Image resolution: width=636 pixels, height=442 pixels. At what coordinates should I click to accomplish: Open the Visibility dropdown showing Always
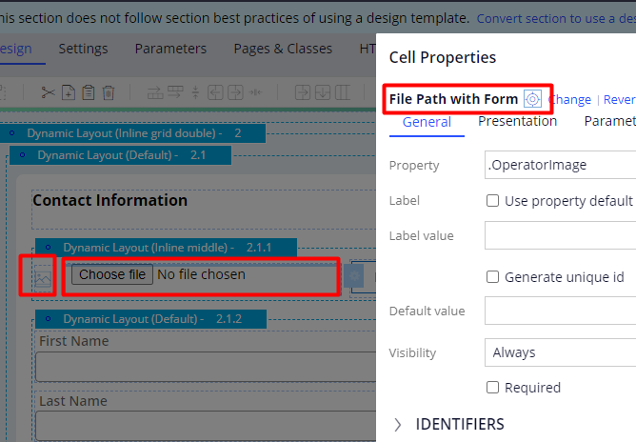560,352
